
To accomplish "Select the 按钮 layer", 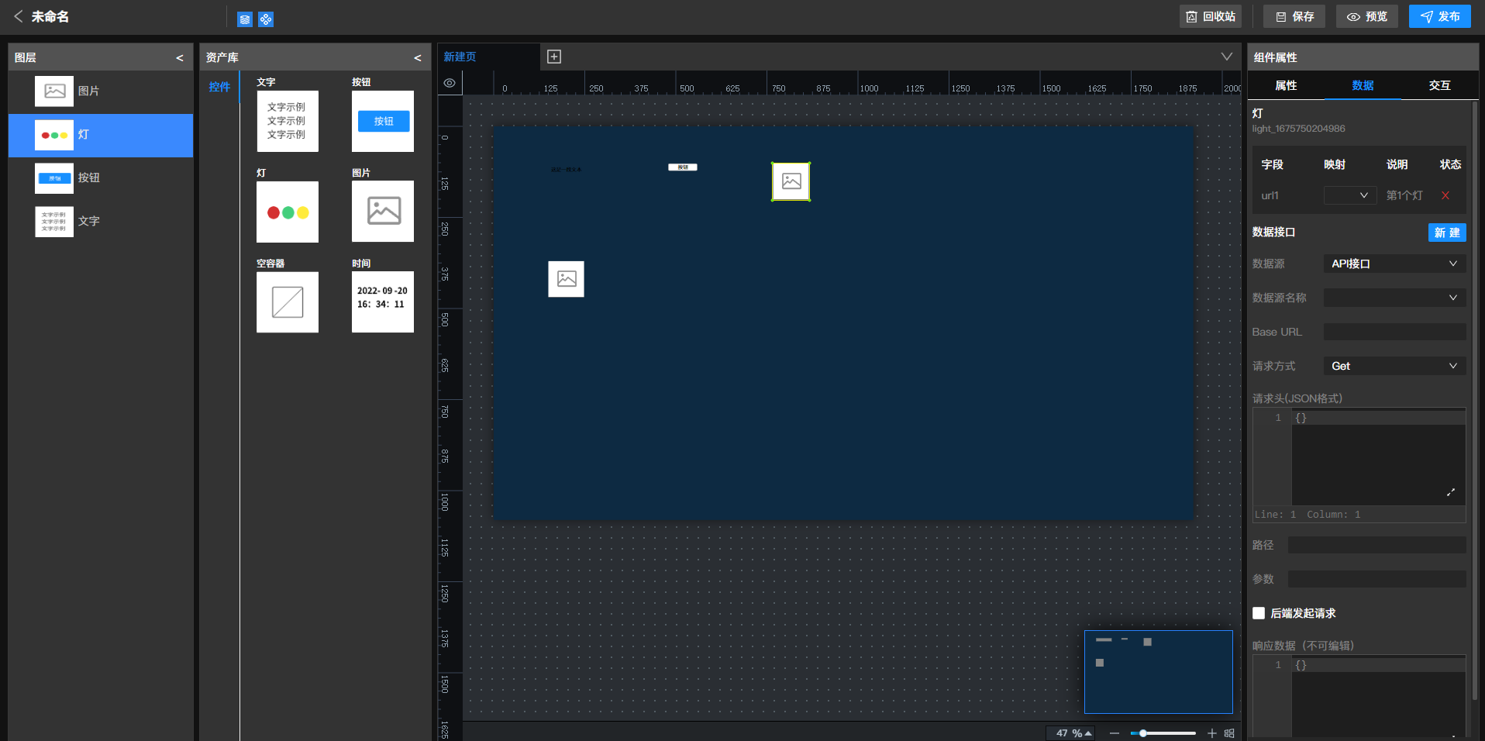I will [x=101, y=178].
